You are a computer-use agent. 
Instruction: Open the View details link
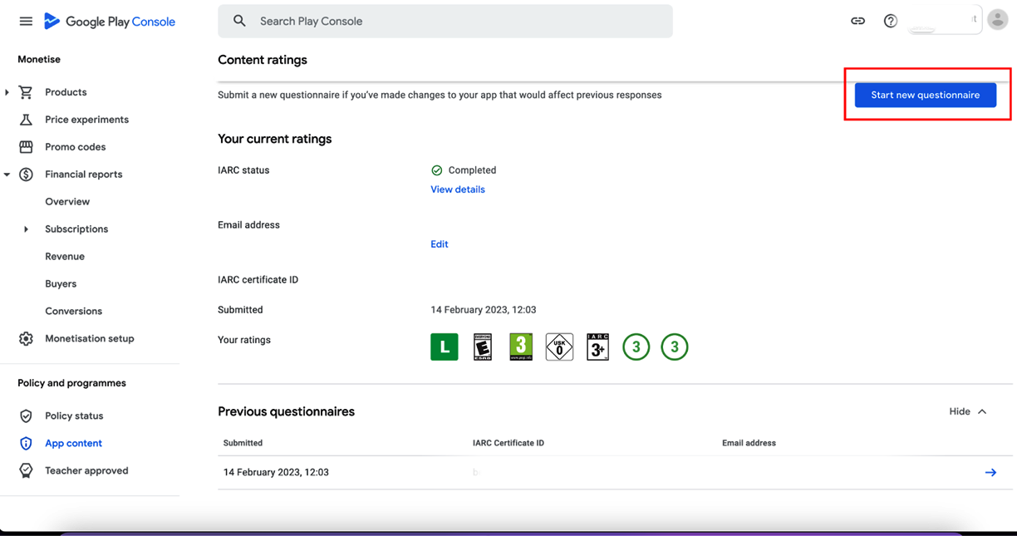coord(457,189)
